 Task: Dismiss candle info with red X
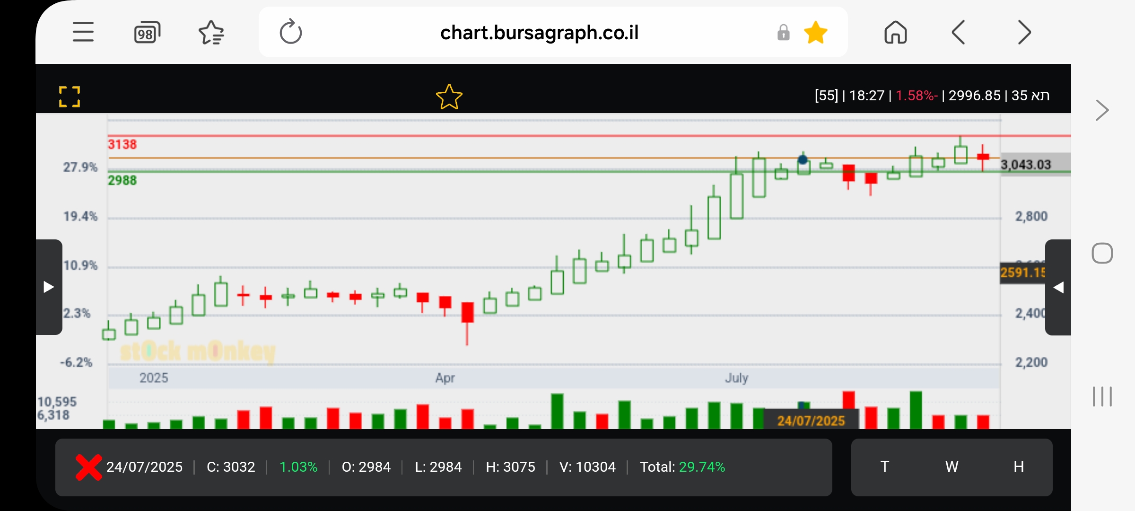click(88, 467)
